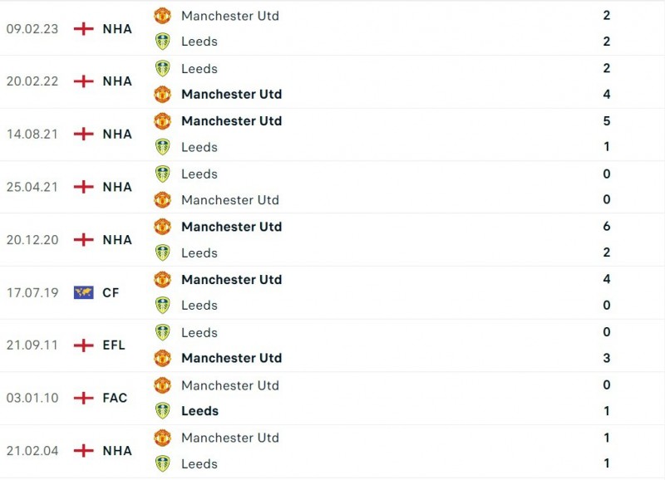
Task: Click the 20.12.20 match date
Action: pos(32,240)
